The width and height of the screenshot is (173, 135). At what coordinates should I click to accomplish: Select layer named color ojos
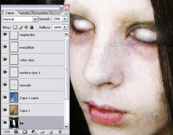27,60
